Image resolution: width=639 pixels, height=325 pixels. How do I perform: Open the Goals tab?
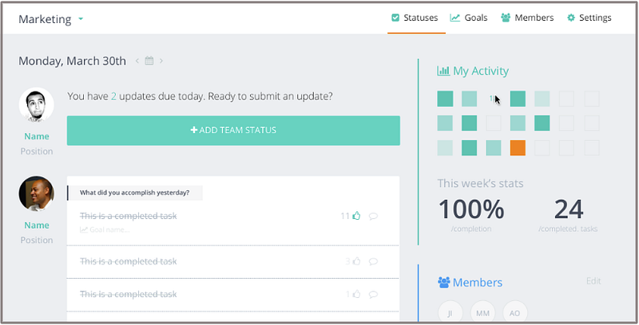(469, 18)
